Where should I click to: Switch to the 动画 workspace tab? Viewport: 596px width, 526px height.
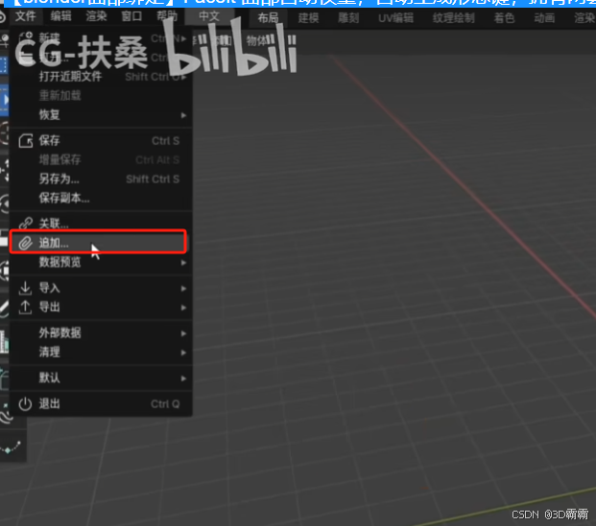pyautogui.click(x=544, y=17)
